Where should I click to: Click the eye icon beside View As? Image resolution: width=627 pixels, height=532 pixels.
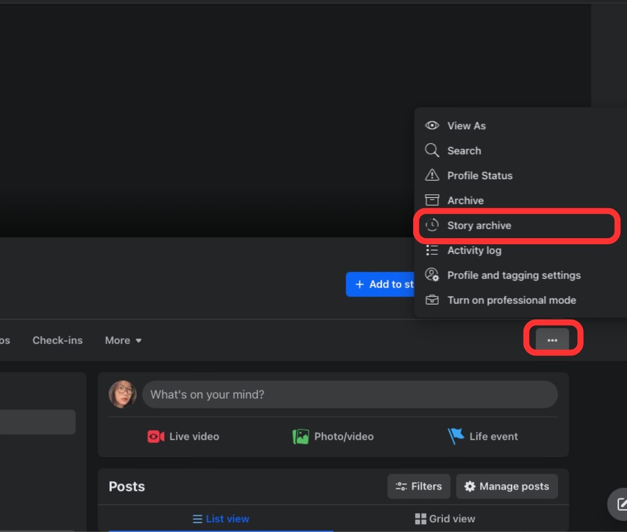click(432, 126)
